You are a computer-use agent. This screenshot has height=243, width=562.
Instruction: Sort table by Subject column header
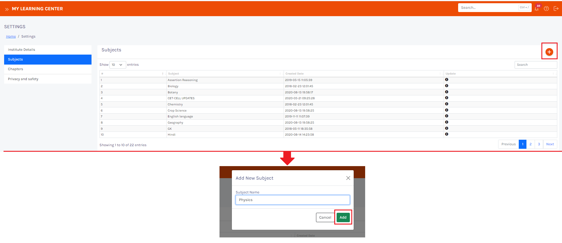click(174, 74)
